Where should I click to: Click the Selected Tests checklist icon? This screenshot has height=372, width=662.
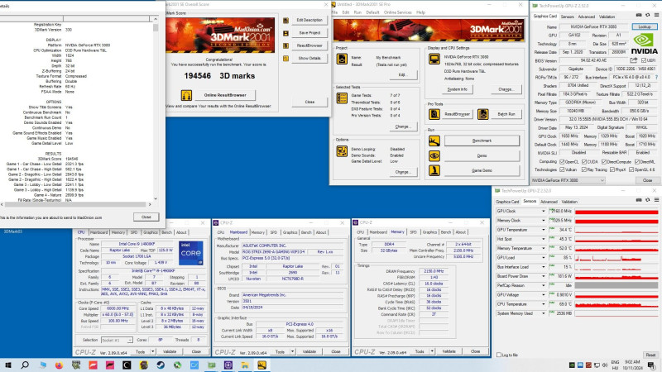[342, 98]
